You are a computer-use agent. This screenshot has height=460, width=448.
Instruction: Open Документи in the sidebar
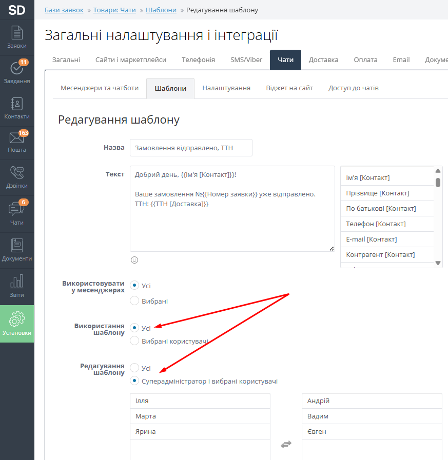point(17,250)
